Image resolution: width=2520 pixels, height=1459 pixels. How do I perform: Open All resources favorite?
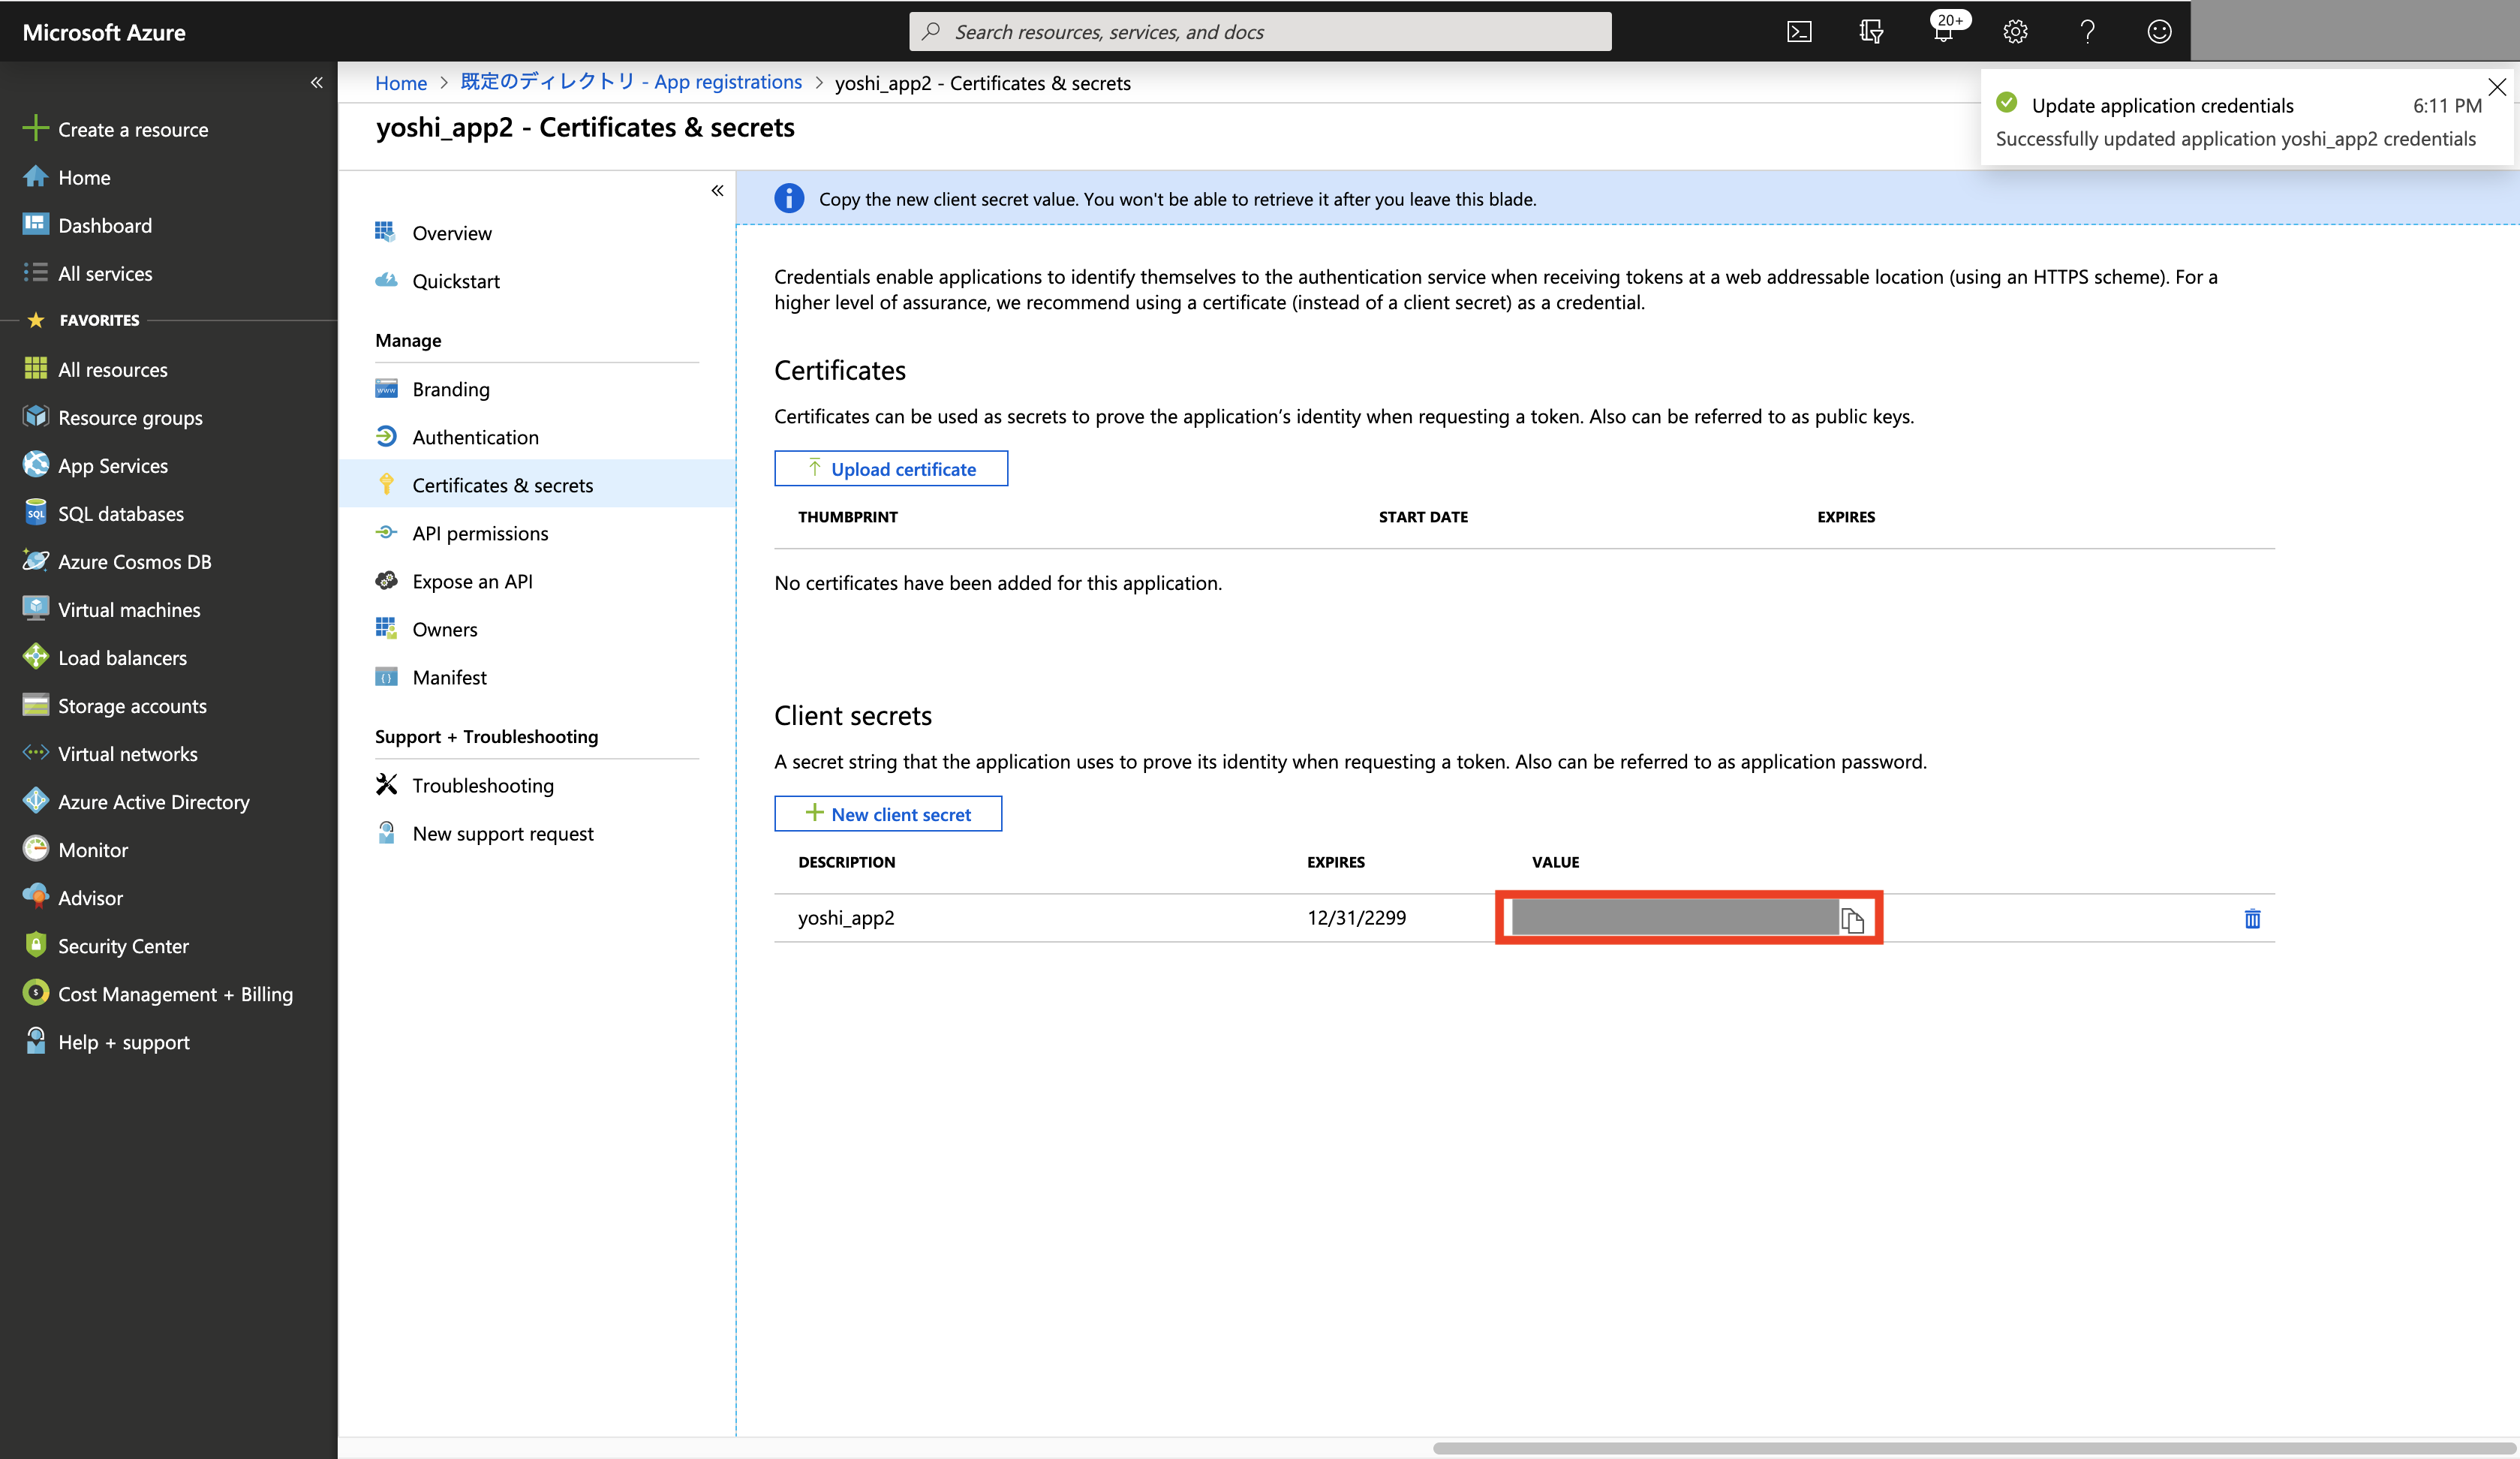96,369
